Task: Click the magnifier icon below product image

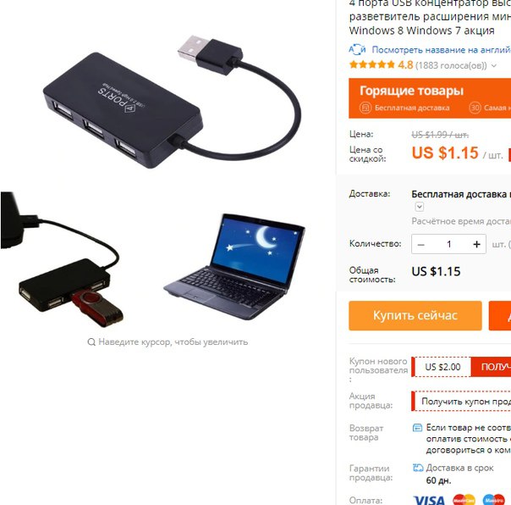Action: click(91, 341)
